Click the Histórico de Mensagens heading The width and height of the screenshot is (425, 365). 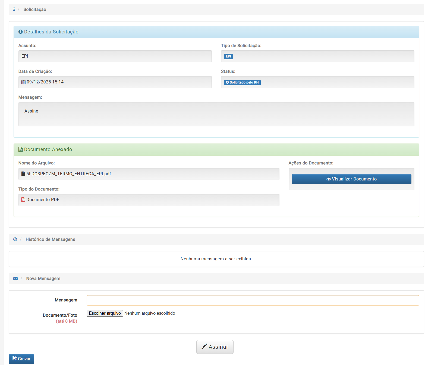click(x=50, y=239)
